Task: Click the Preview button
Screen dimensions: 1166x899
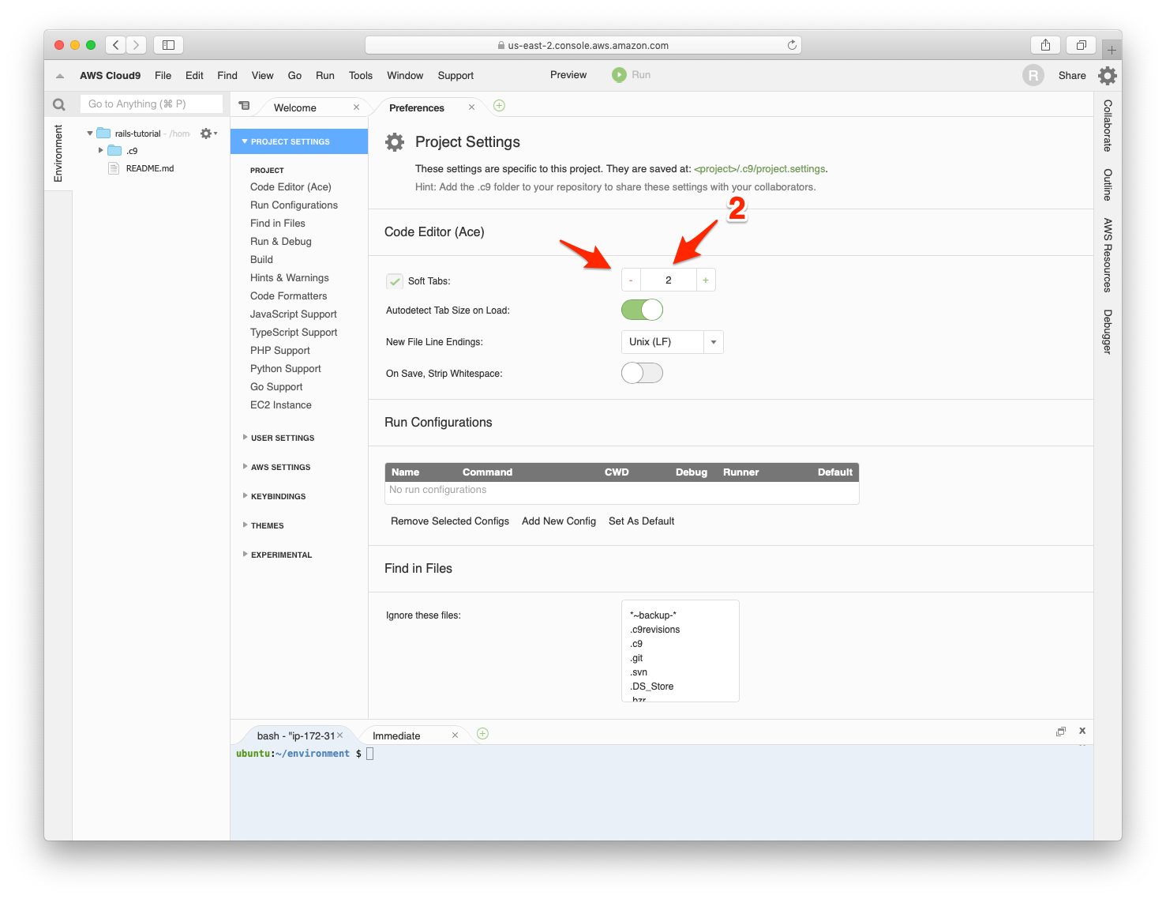Action: pyautogui.click(x=568, y=75)
